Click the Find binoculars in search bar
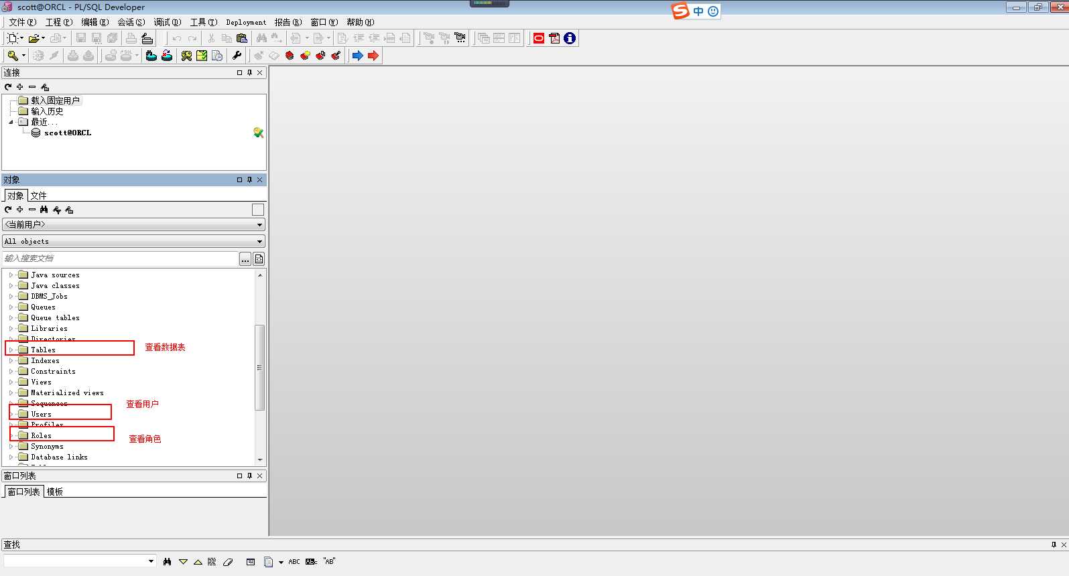Image resolution: width=1069 pixels, height=576 pixels. tap(167, 562)
